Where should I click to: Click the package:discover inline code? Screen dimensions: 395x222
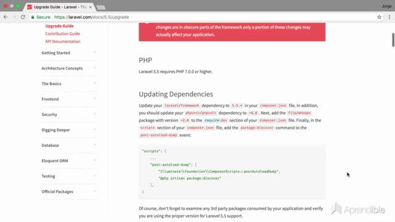257,128
